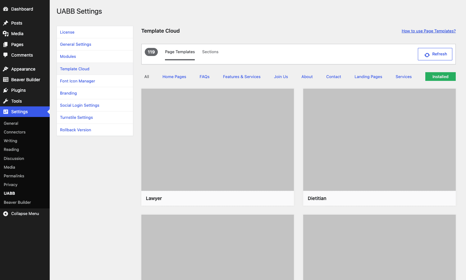Click the Lawyer template title
Image resolution: width=466 pixels, height=280 pixels.
(x=154, y=198)
